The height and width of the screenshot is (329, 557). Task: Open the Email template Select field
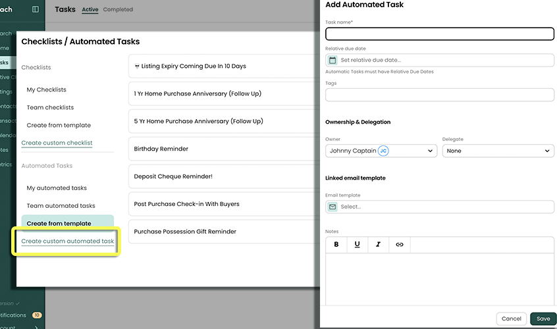[444, 207]
